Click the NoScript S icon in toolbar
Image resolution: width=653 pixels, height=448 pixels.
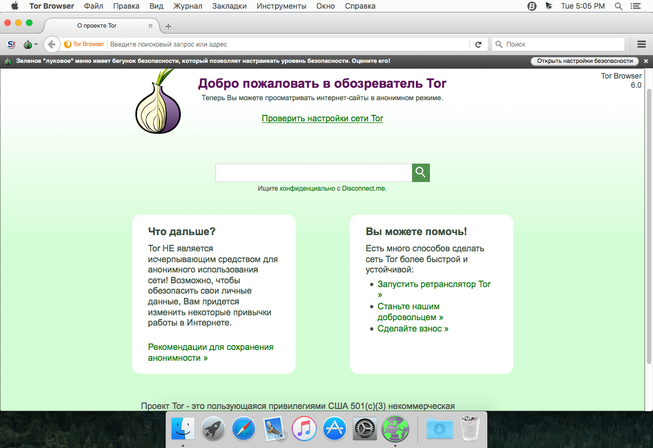point(11,44)
